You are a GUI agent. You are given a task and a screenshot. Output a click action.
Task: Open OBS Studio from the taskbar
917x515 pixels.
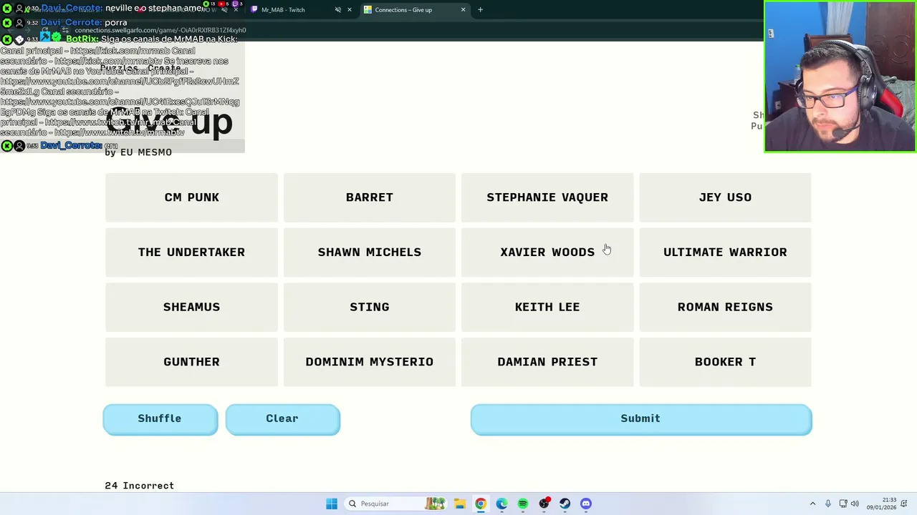(544, 504)
